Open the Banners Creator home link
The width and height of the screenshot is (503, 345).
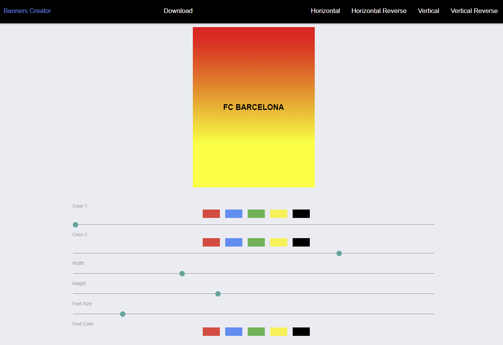tap(27, 11)
